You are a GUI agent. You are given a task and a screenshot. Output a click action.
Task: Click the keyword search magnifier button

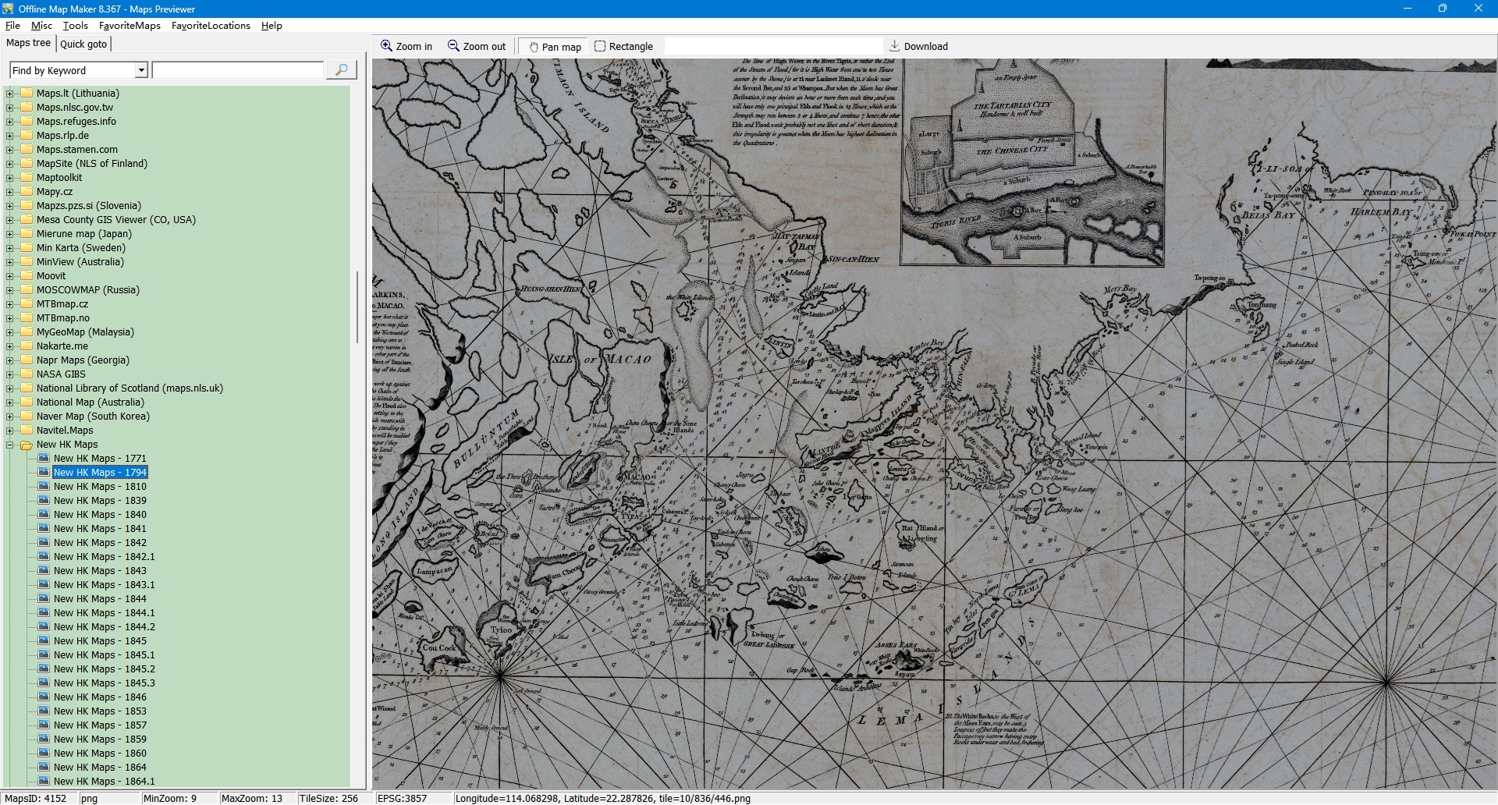[x=341, y=70]
